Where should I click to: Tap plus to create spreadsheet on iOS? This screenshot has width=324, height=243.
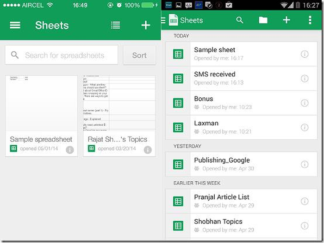(146, 25)
